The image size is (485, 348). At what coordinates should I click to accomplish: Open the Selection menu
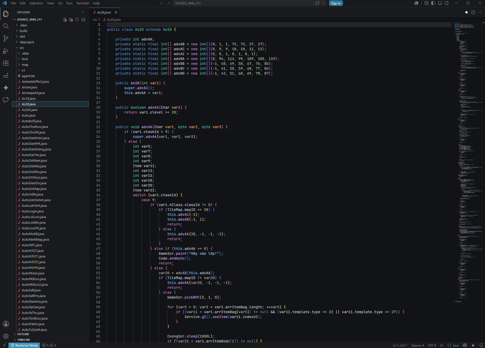coord(36,3)
